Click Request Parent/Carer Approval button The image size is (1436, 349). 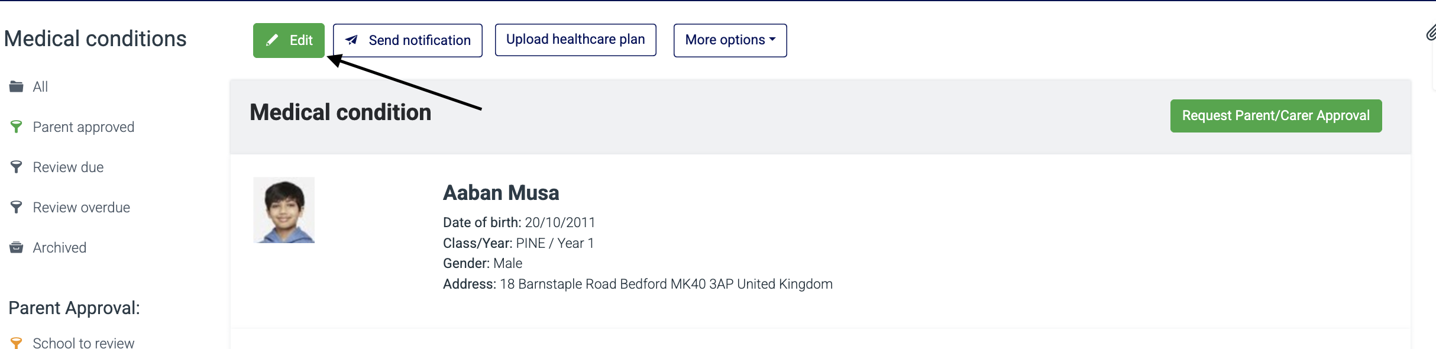(1276, 116)
